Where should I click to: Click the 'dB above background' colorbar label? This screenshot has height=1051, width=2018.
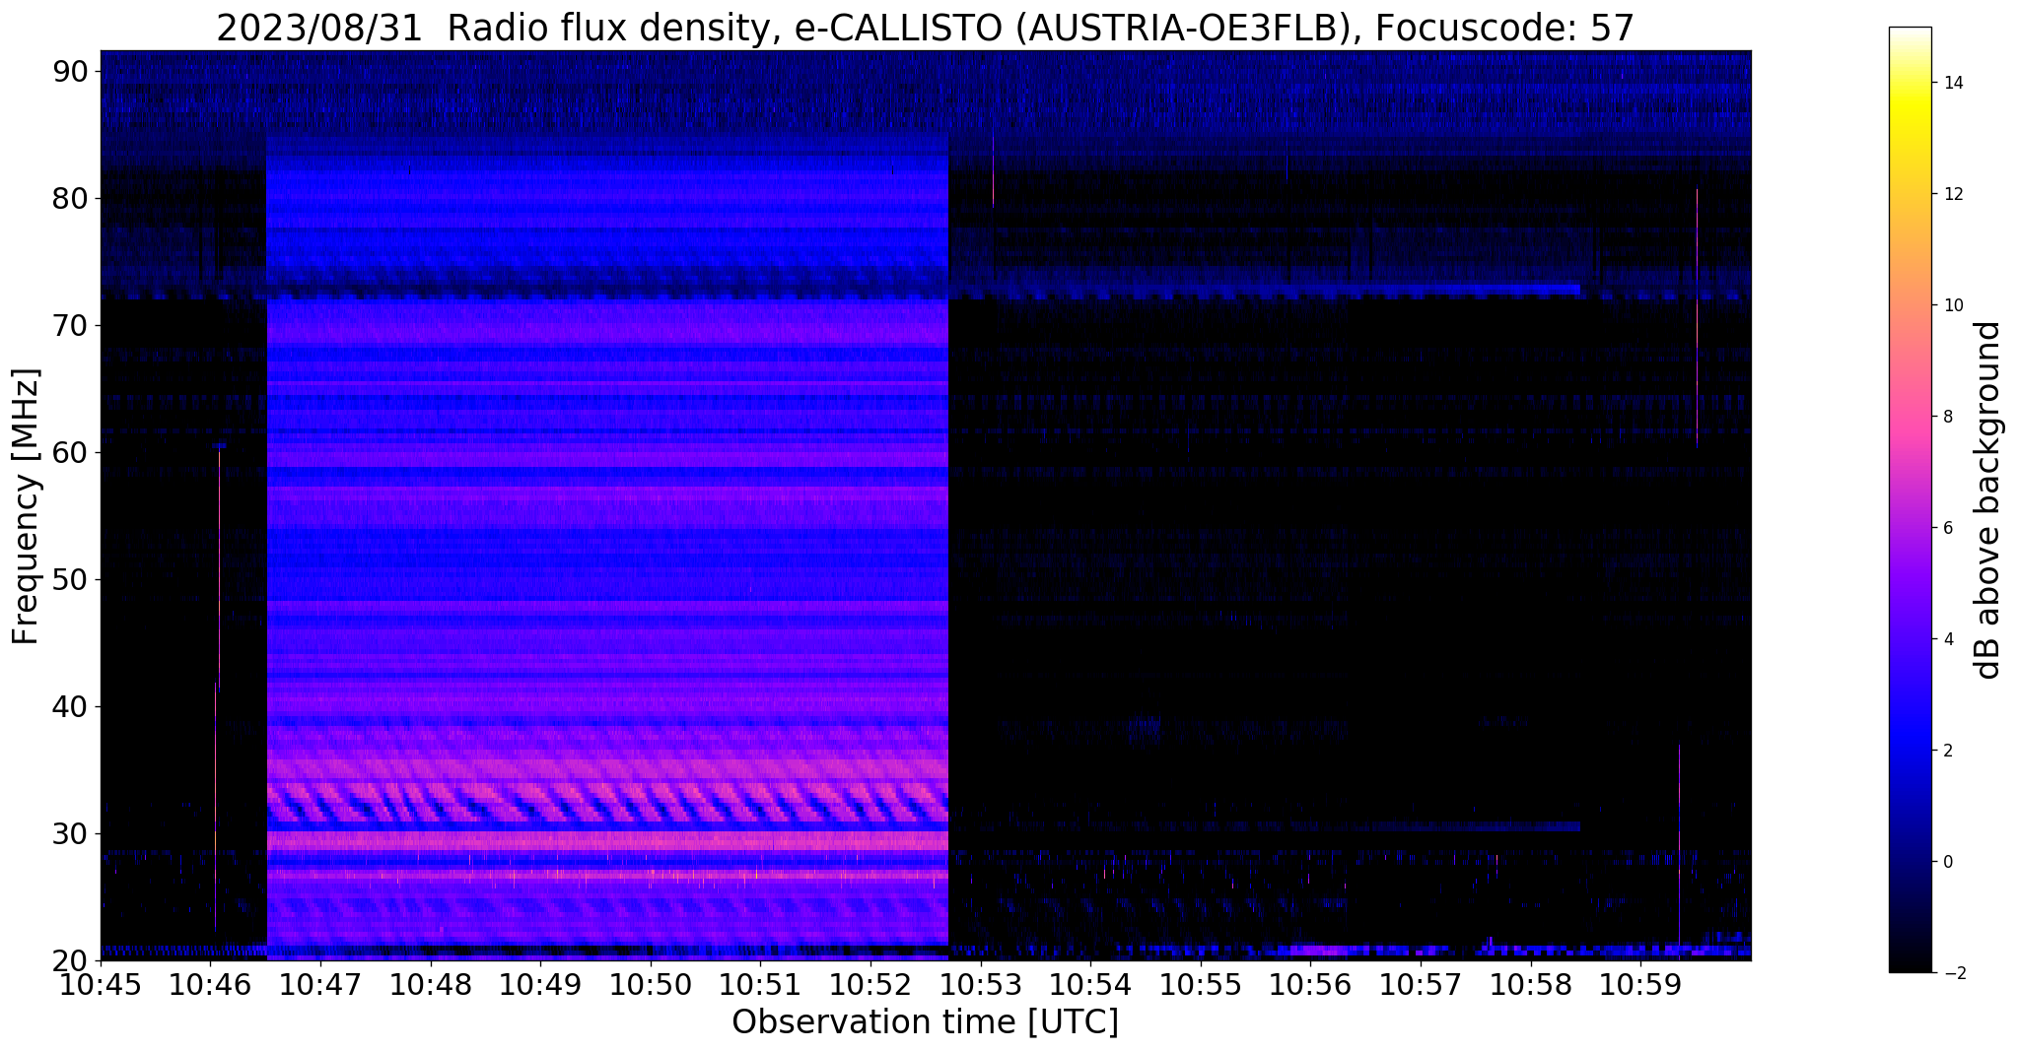tap(1988, 499)
